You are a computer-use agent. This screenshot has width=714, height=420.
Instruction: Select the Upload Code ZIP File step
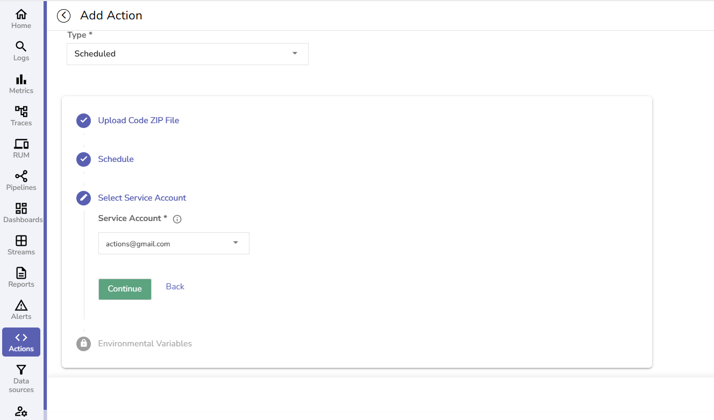point(138,120)
